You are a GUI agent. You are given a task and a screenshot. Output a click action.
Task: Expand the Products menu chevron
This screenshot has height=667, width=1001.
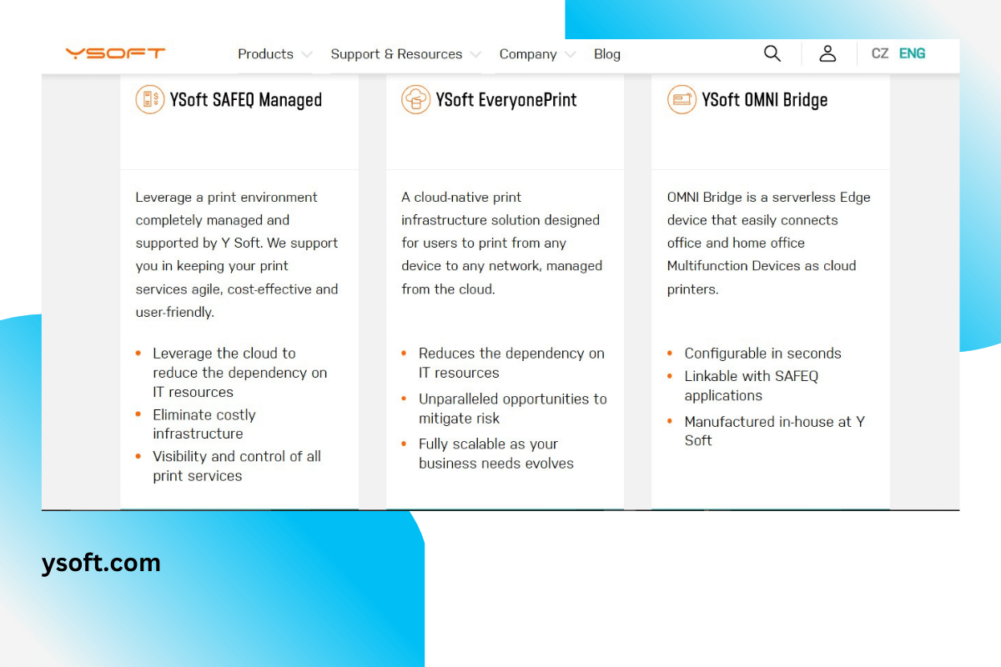coord(307,55)
